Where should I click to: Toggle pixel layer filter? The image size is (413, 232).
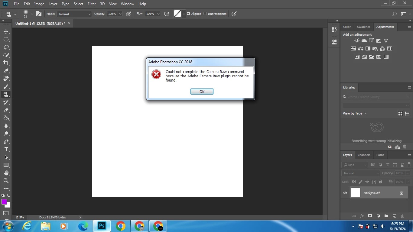[x=373, y=165]
